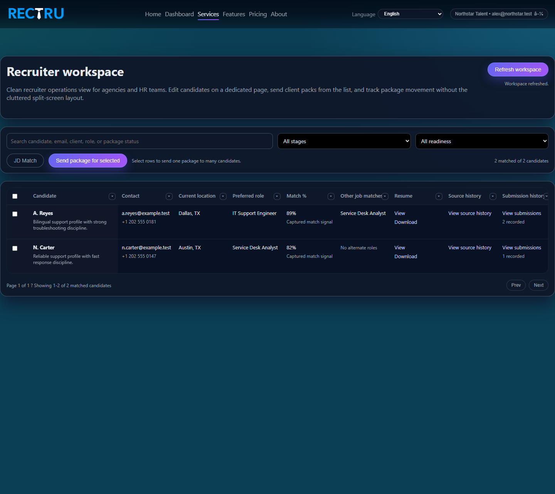Click the candidate search input field

[x=140, y=141]
